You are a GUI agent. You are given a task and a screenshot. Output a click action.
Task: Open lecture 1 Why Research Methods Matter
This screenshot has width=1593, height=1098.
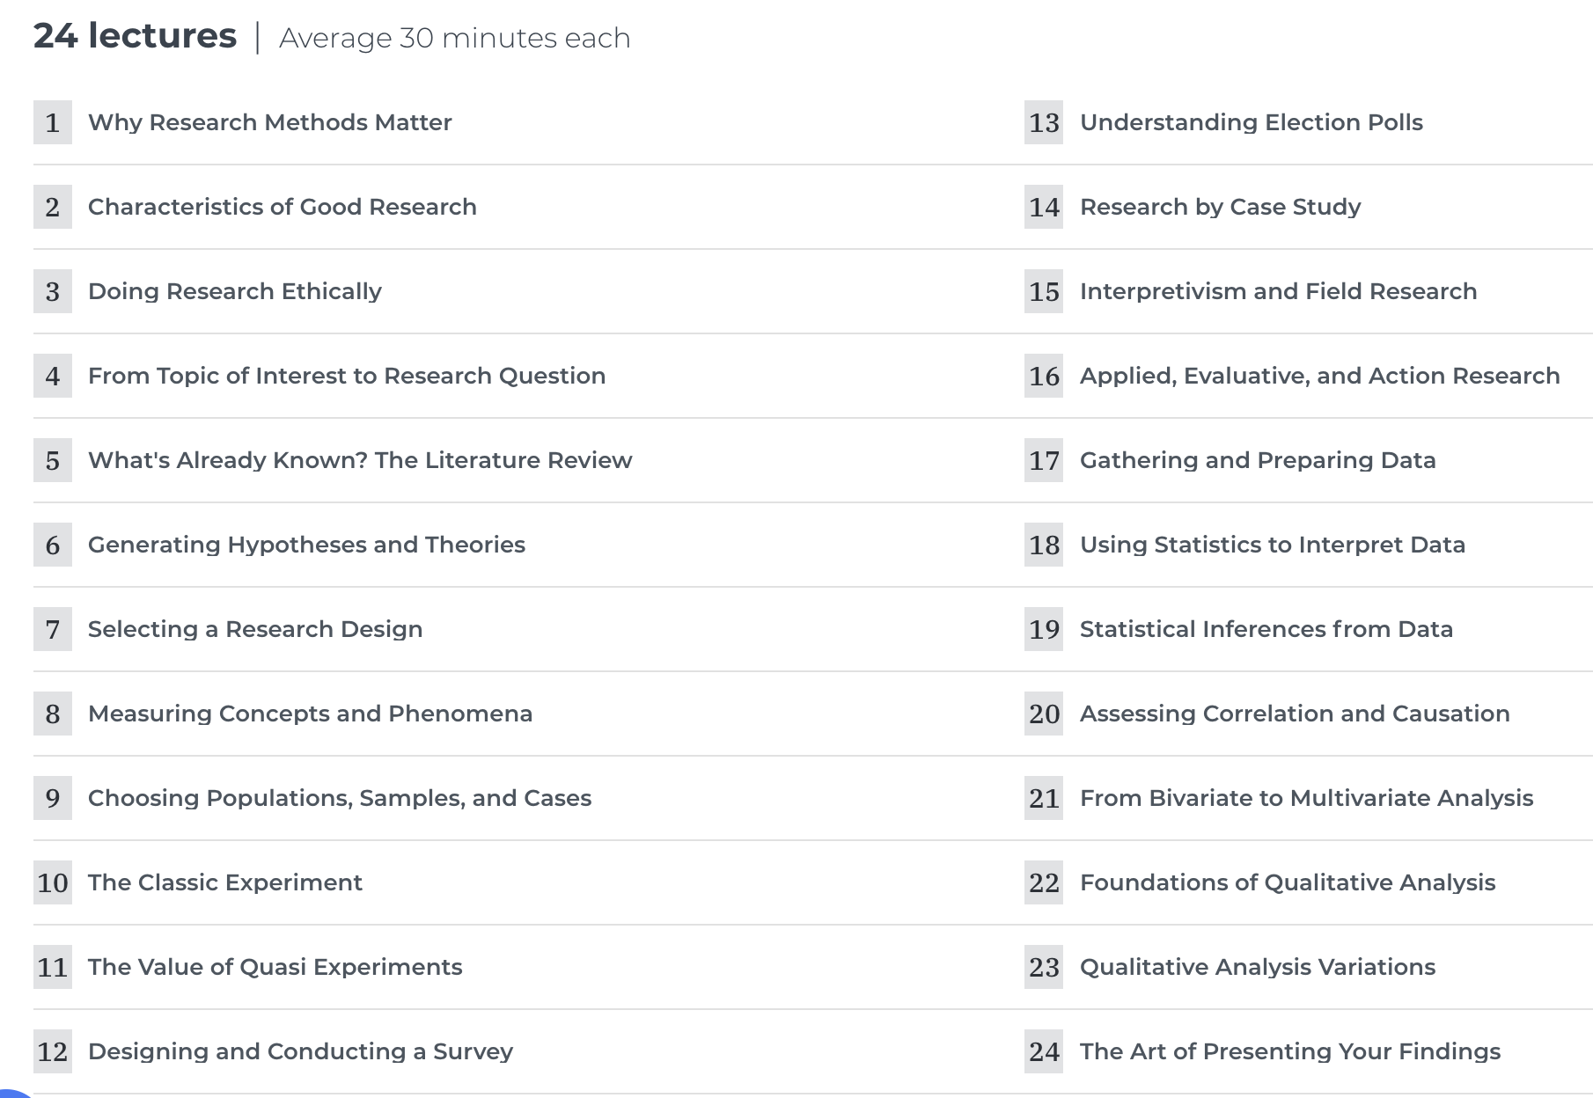pos(269,122)
